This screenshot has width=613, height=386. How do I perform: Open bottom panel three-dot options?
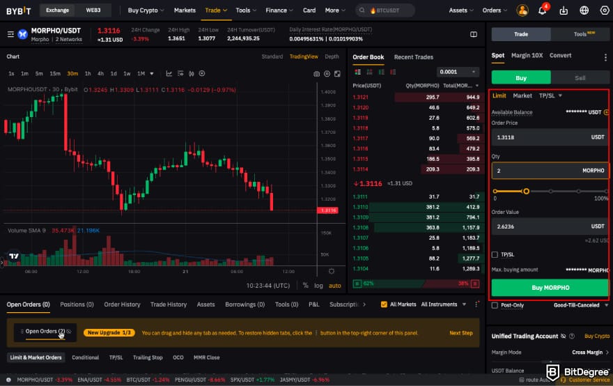pyautogui.click(x=476, y=304)
